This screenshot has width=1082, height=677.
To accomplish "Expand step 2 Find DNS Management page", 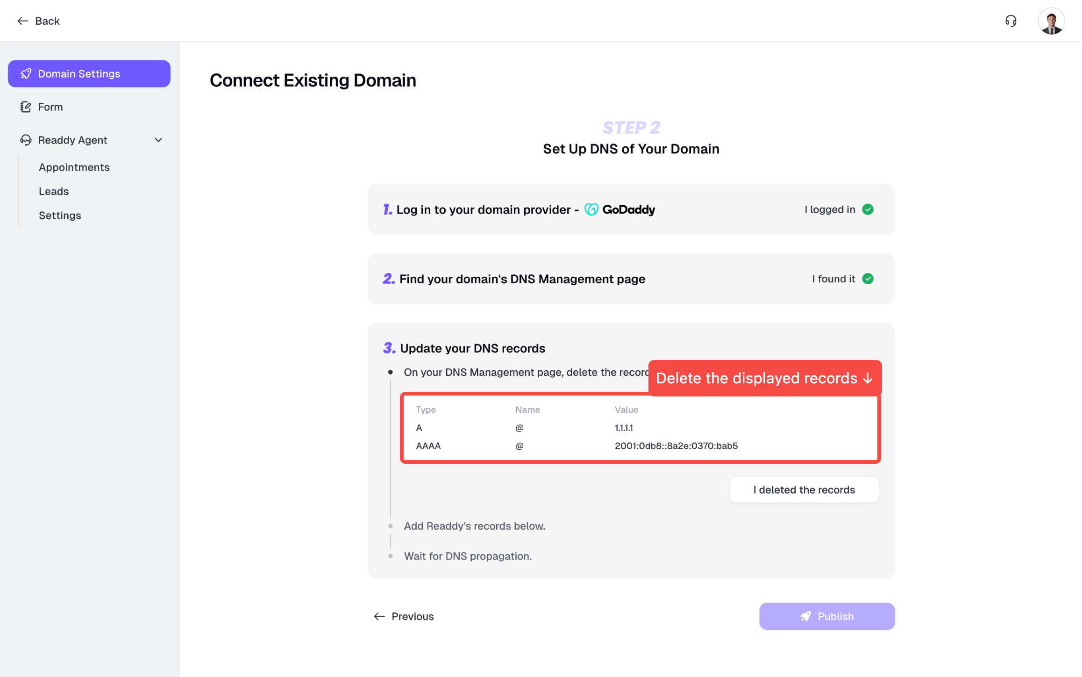I will (522, 279).
